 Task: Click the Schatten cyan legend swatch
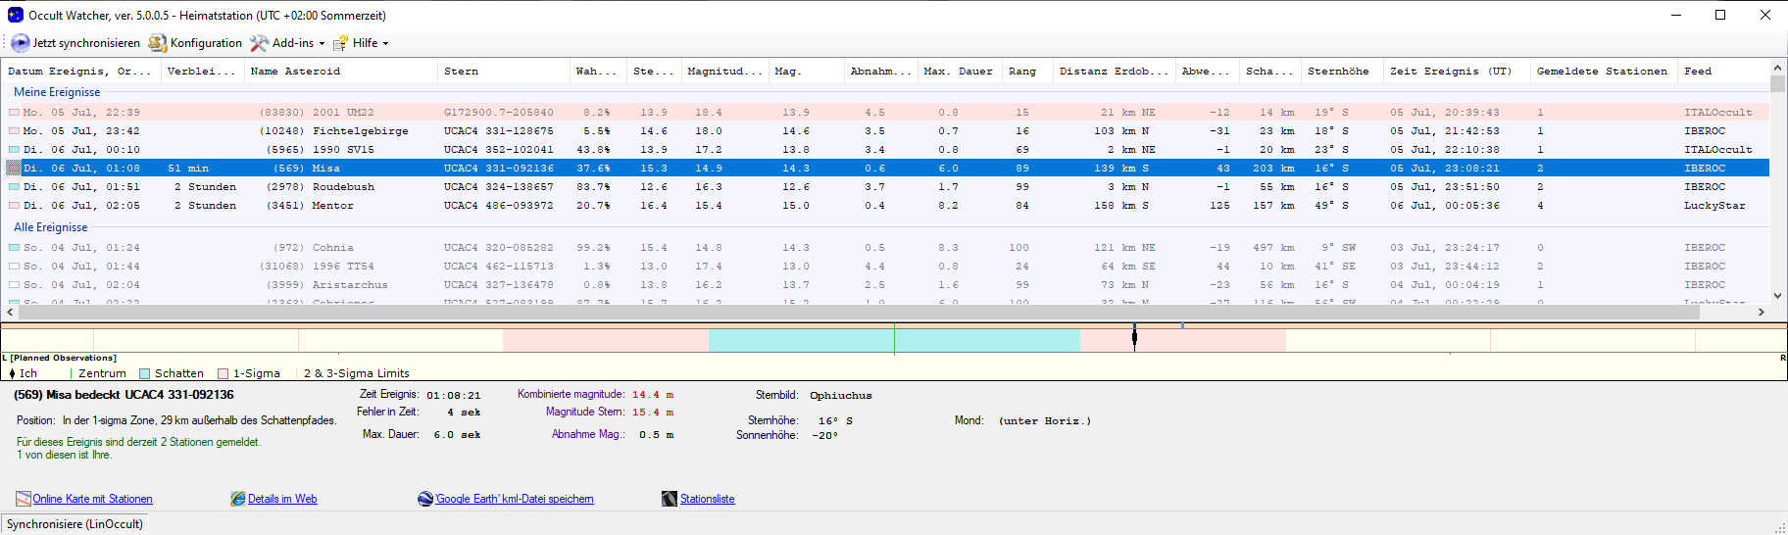click(x=145, y=373)
